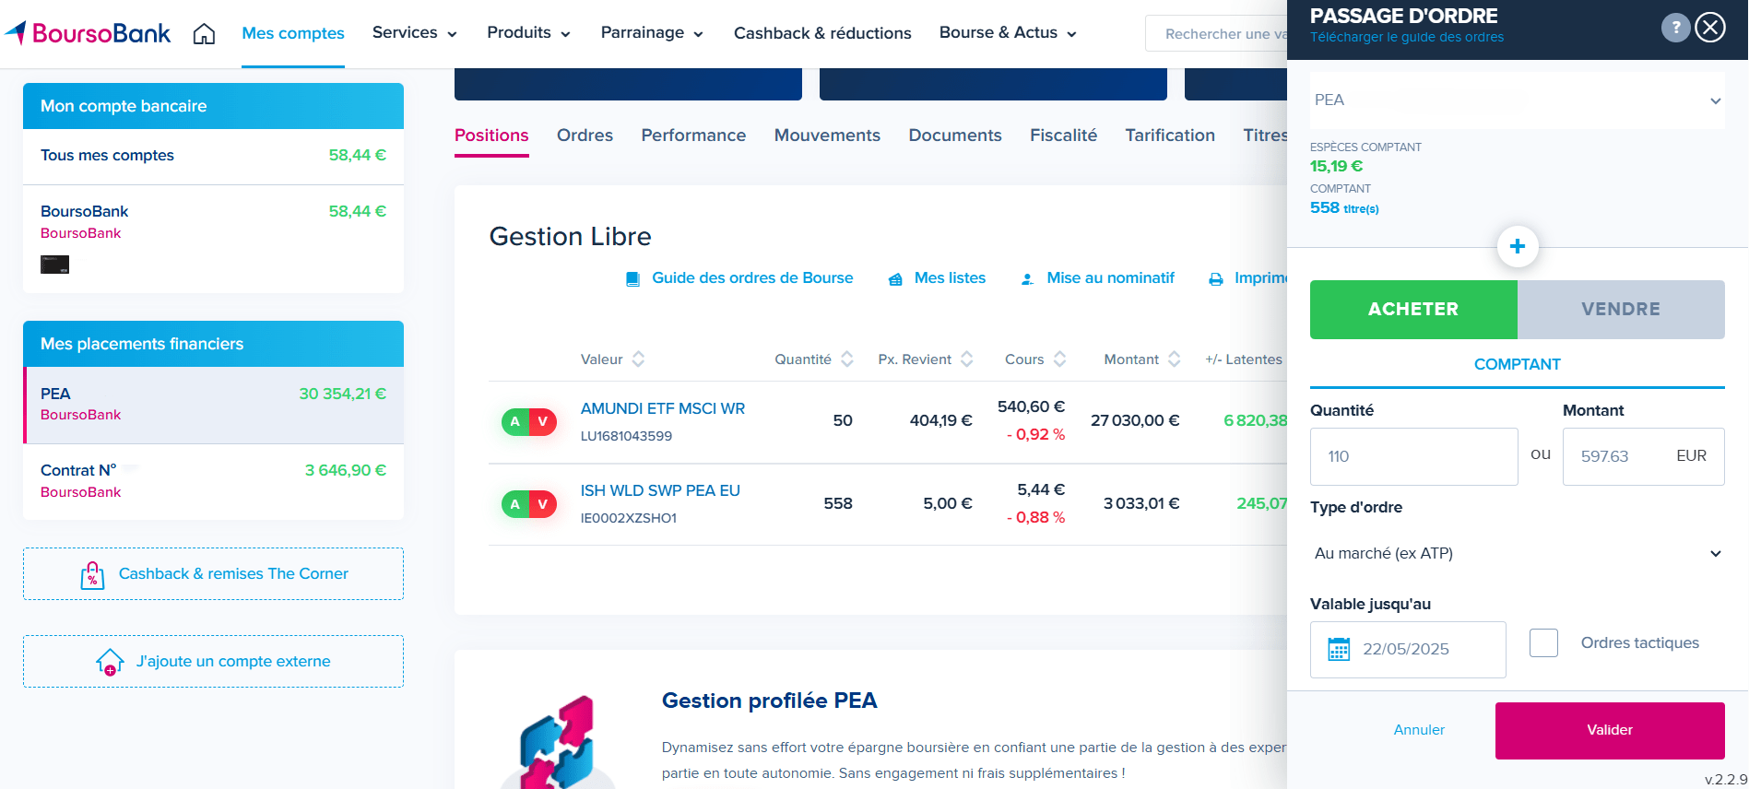Click the add external account house icon
Image resolution: width=1749 pixels, height=789 pixels.
click(x=110, y=662)
